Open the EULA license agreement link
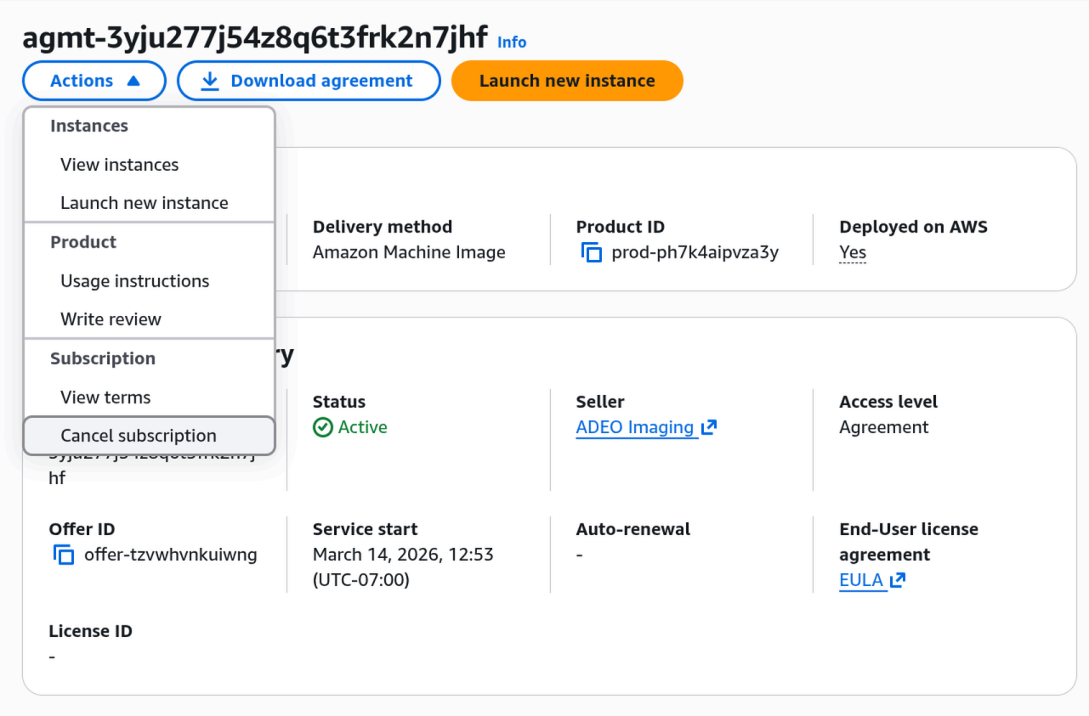 pyautogui.click(x=861, y=580)
